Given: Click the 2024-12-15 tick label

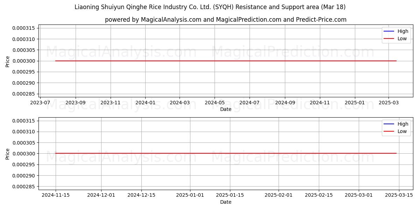Looking at the screenshot, I should [141, 196].
